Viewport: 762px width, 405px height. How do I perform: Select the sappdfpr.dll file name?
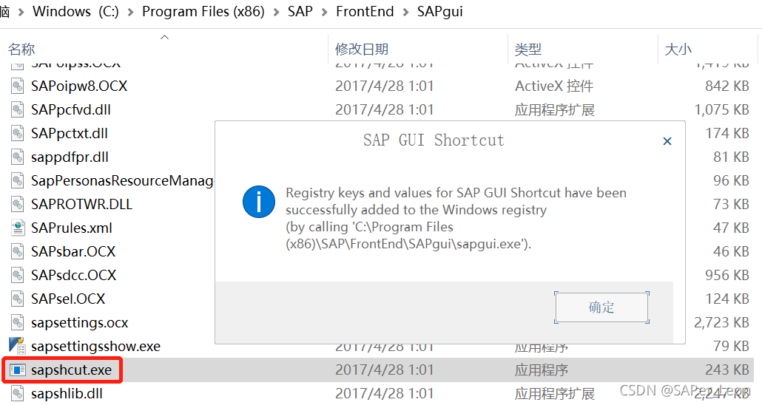point(70,157)
